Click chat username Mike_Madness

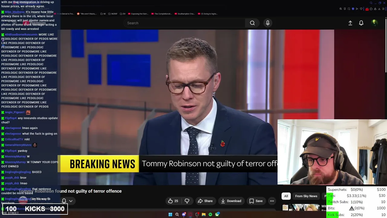click(15, 12)
